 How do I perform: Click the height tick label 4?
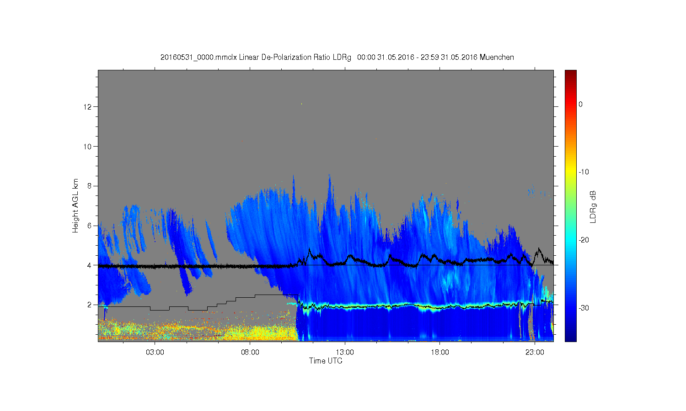[90, 265]
